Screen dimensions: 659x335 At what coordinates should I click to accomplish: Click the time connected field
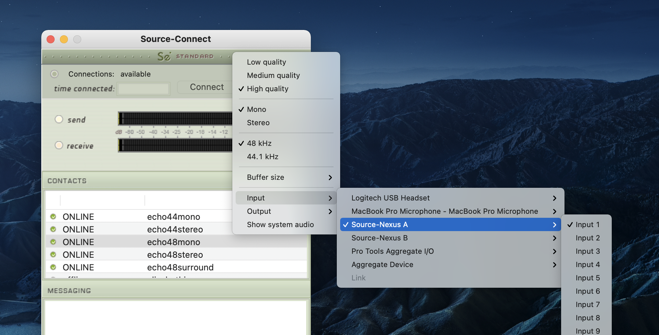pos(143,89)
